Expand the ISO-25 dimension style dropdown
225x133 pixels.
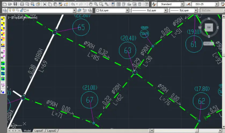tap(217, 4)
